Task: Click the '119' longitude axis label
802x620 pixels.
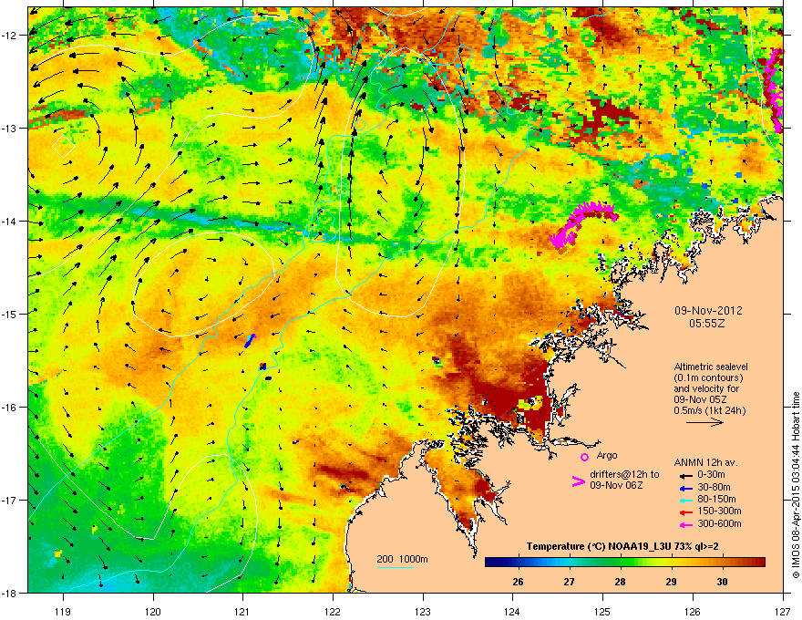Action: click(x=63, y=611)
